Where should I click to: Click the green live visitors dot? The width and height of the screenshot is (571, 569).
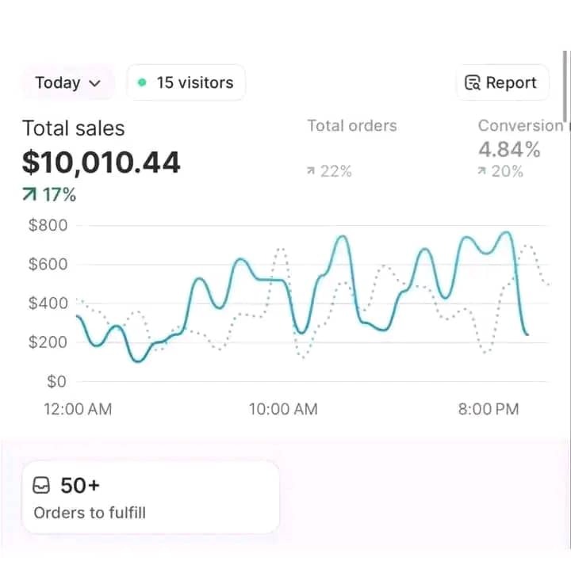[142, 82]
